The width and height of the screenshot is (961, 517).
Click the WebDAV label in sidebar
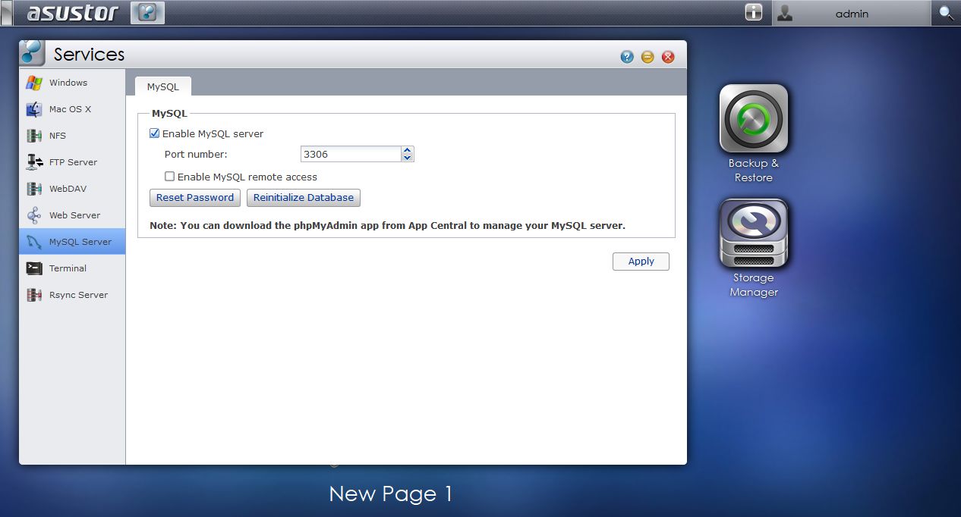point(68,189)
